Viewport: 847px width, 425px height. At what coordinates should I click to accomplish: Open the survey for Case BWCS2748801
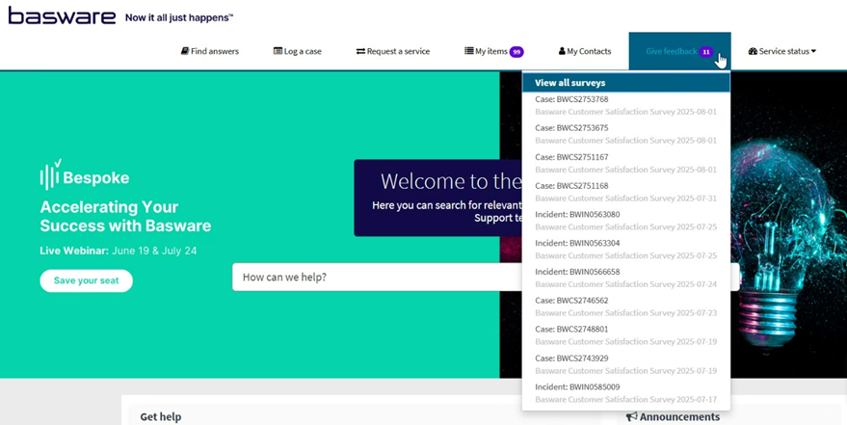pyautogui.click(x=626, y=334)
